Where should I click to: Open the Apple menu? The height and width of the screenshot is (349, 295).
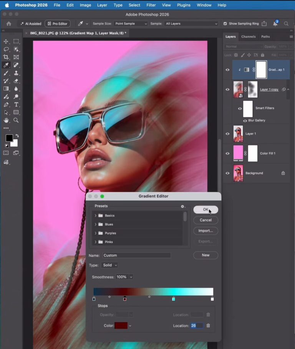(x=7, y=5)
